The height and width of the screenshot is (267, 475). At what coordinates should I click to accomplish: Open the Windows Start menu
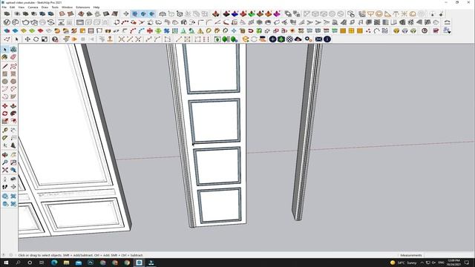click(x=6, y=263)
